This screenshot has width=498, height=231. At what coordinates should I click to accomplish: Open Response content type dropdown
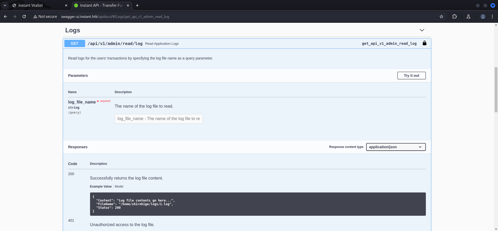(x=395, y=147)
